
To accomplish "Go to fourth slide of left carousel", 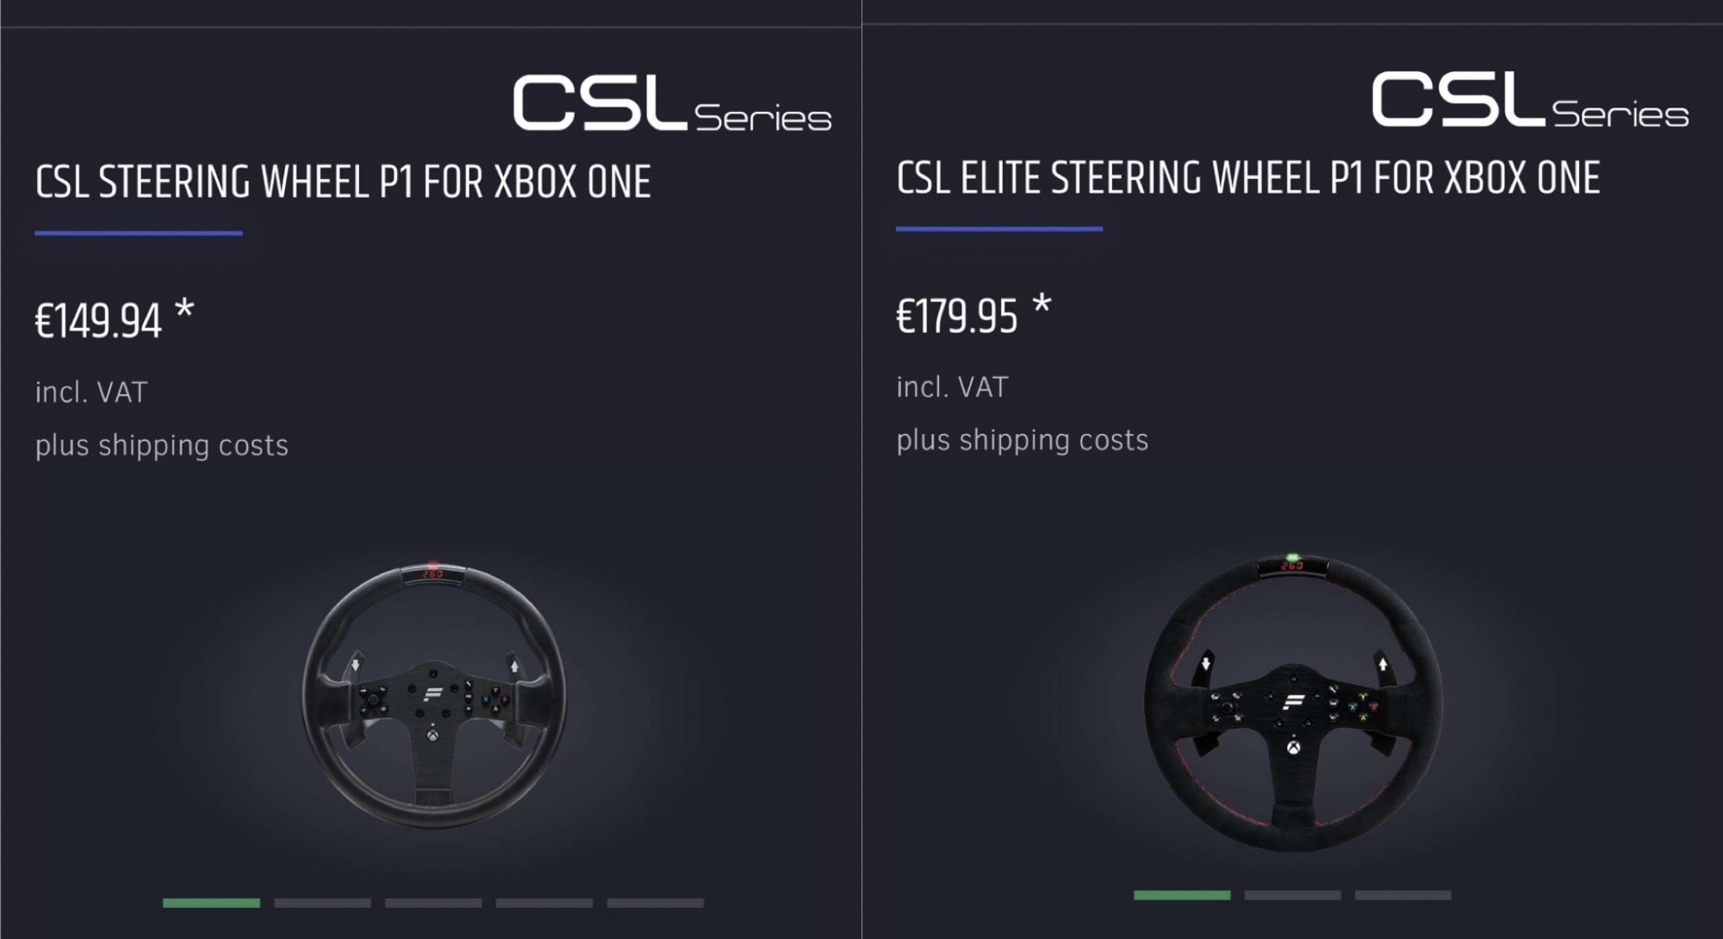I will click(544, 903).
